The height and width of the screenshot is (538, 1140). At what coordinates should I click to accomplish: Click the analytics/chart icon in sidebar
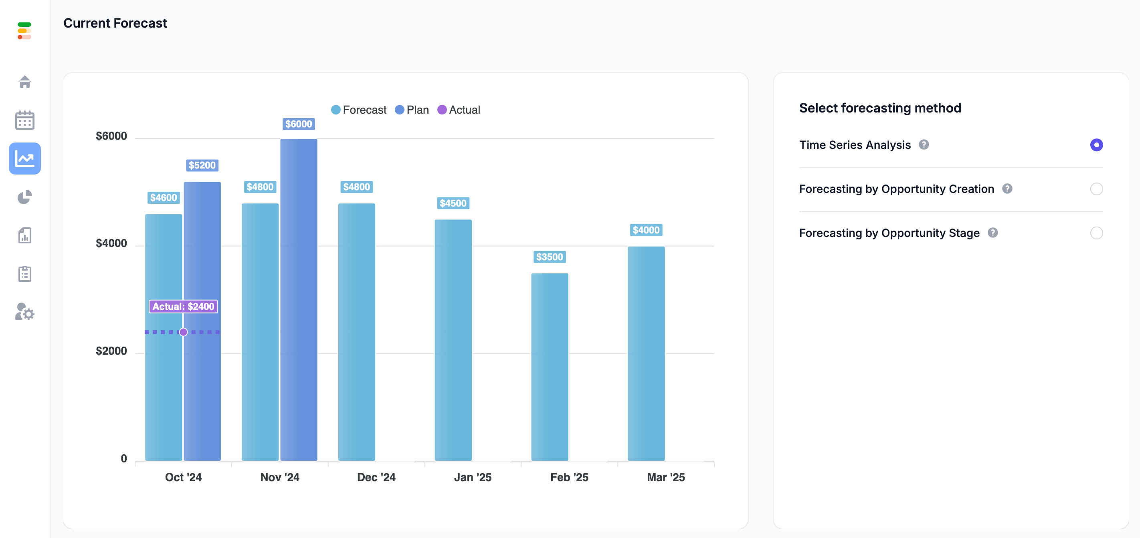(25, 158)
